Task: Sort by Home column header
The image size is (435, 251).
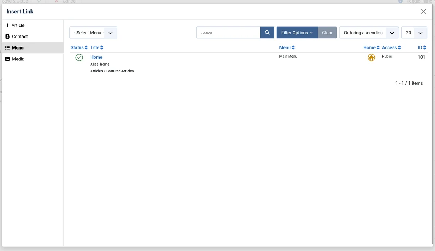Action: 371,47
